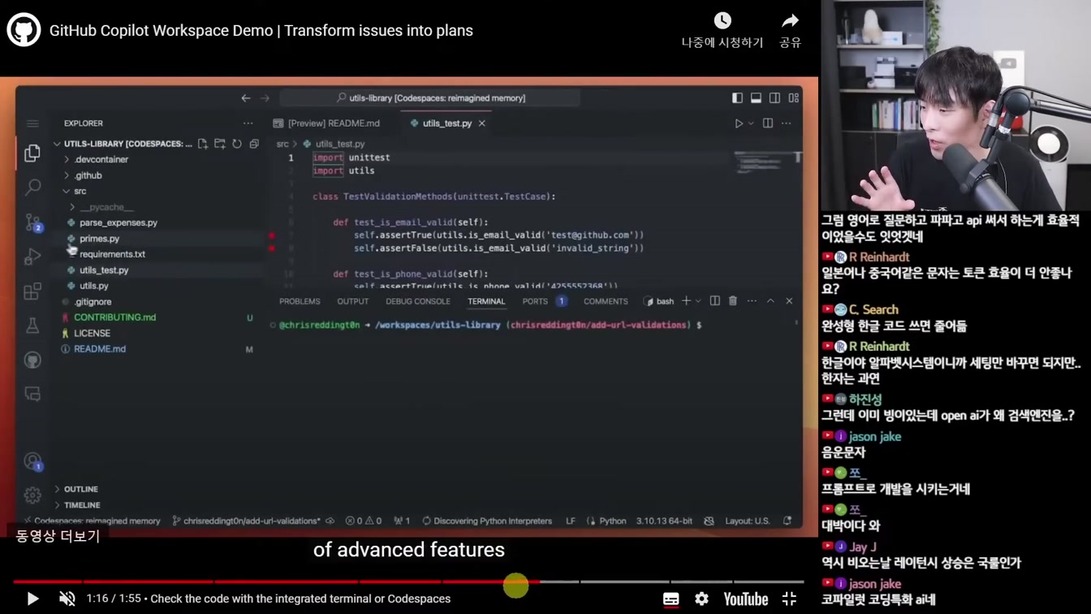1091x614 pixels.
Task: Close the terminal panel
Action: tap(789, 301)
